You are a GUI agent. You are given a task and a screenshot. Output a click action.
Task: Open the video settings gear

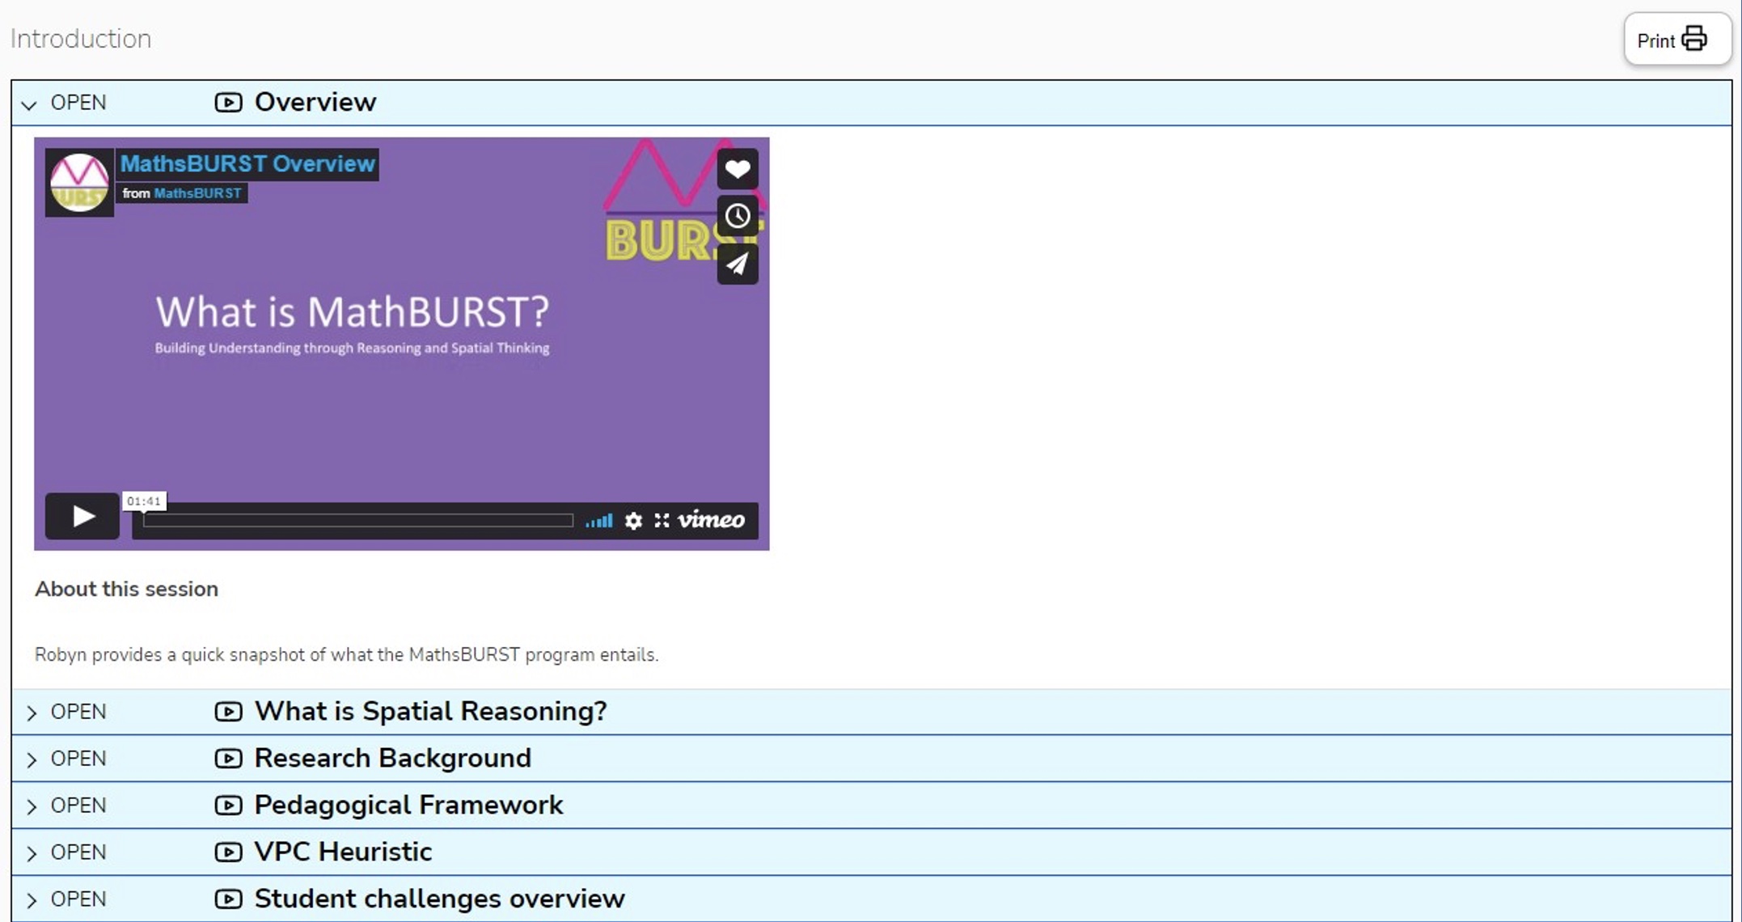633,520
